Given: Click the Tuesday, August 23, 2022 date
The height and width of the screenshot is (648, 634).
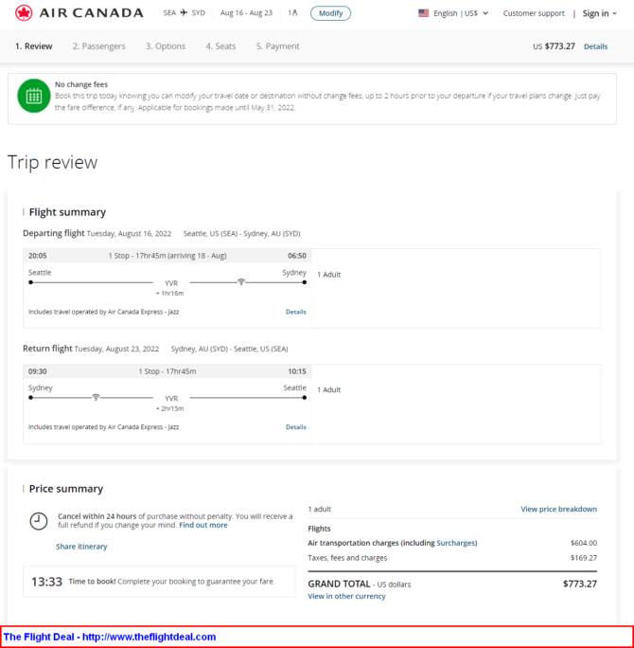Looking at the screenshot, I should [116, 349].
